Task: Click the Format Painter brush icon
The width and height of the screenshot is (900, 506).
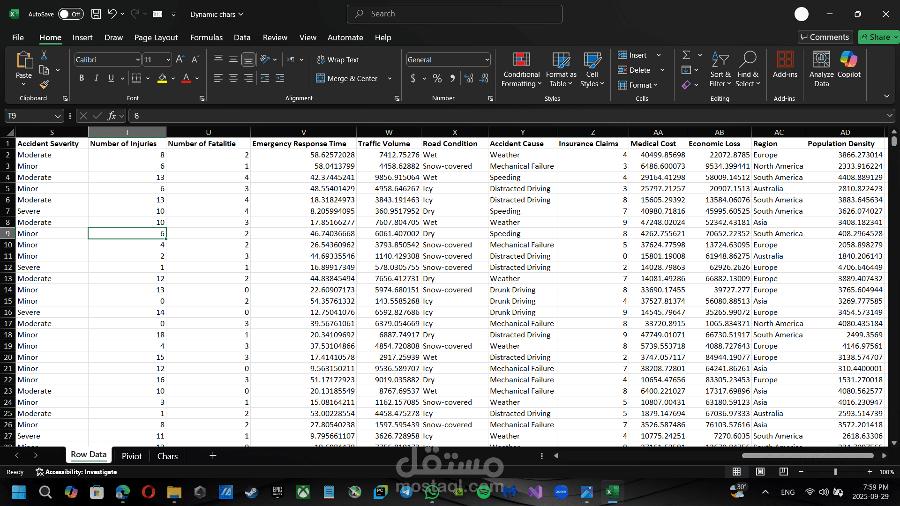Action: pos(44,85)
